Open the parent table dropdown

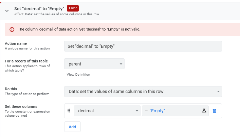tap(94, 64)
